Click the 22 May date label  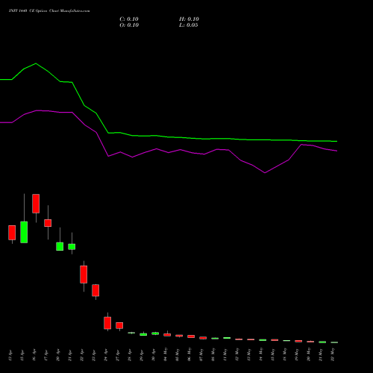333,354
